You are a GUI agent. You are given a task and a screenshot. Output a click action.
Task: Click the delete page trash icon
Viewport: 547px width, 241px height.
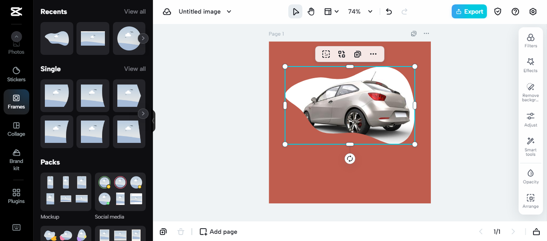[x=181, y=232]
